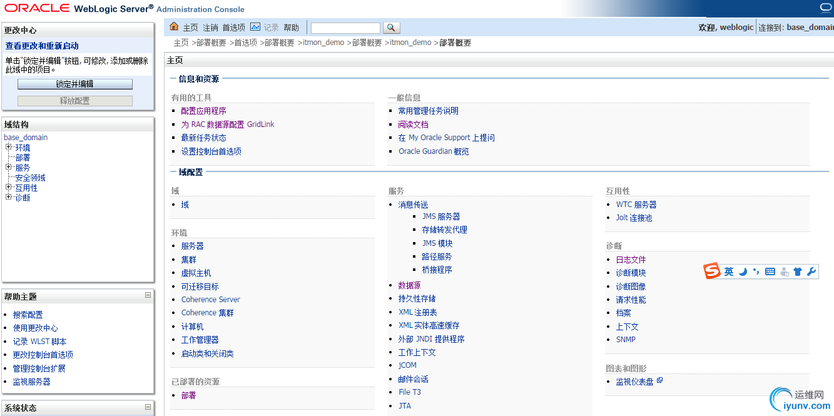Click 主页 in top toolbar
Image resolution: width=834 pixels, height=416 pixels.
pyautogui.click(x=190, y=28)
